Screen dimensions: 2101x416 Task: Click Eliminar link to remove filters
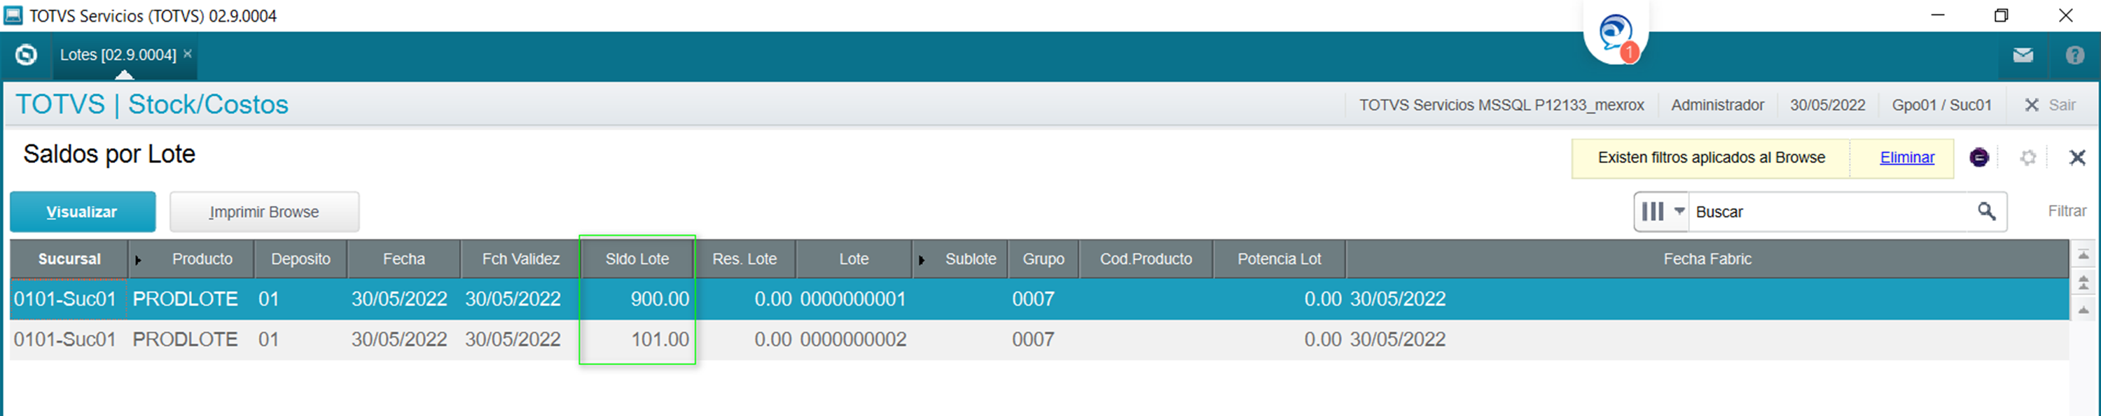[x=1906, y=157]
